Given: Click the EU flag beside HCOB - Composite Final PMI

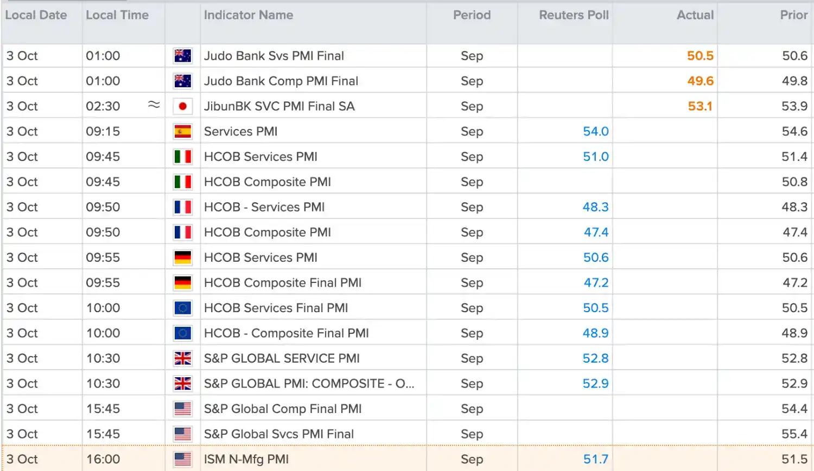Looking at the screenshot, I should 183,333.
